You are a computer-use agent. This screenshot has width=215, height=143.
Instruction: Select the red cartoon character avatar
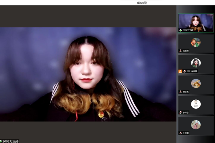pyautogui.click(x=196, y=42)
